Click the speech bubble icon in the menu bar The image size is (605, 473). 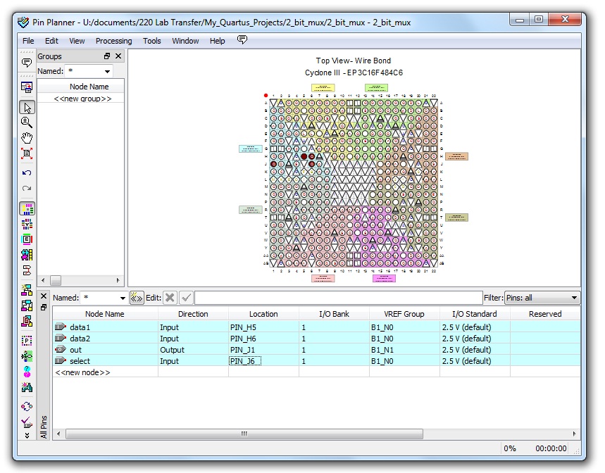point(242,39)
